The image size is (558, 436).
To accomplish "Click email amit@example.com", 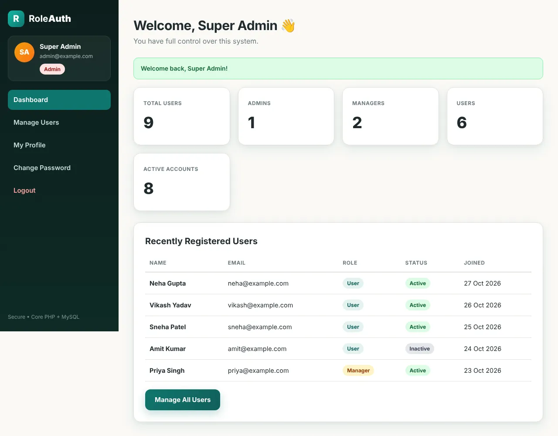I will click(x=257, y=349).
